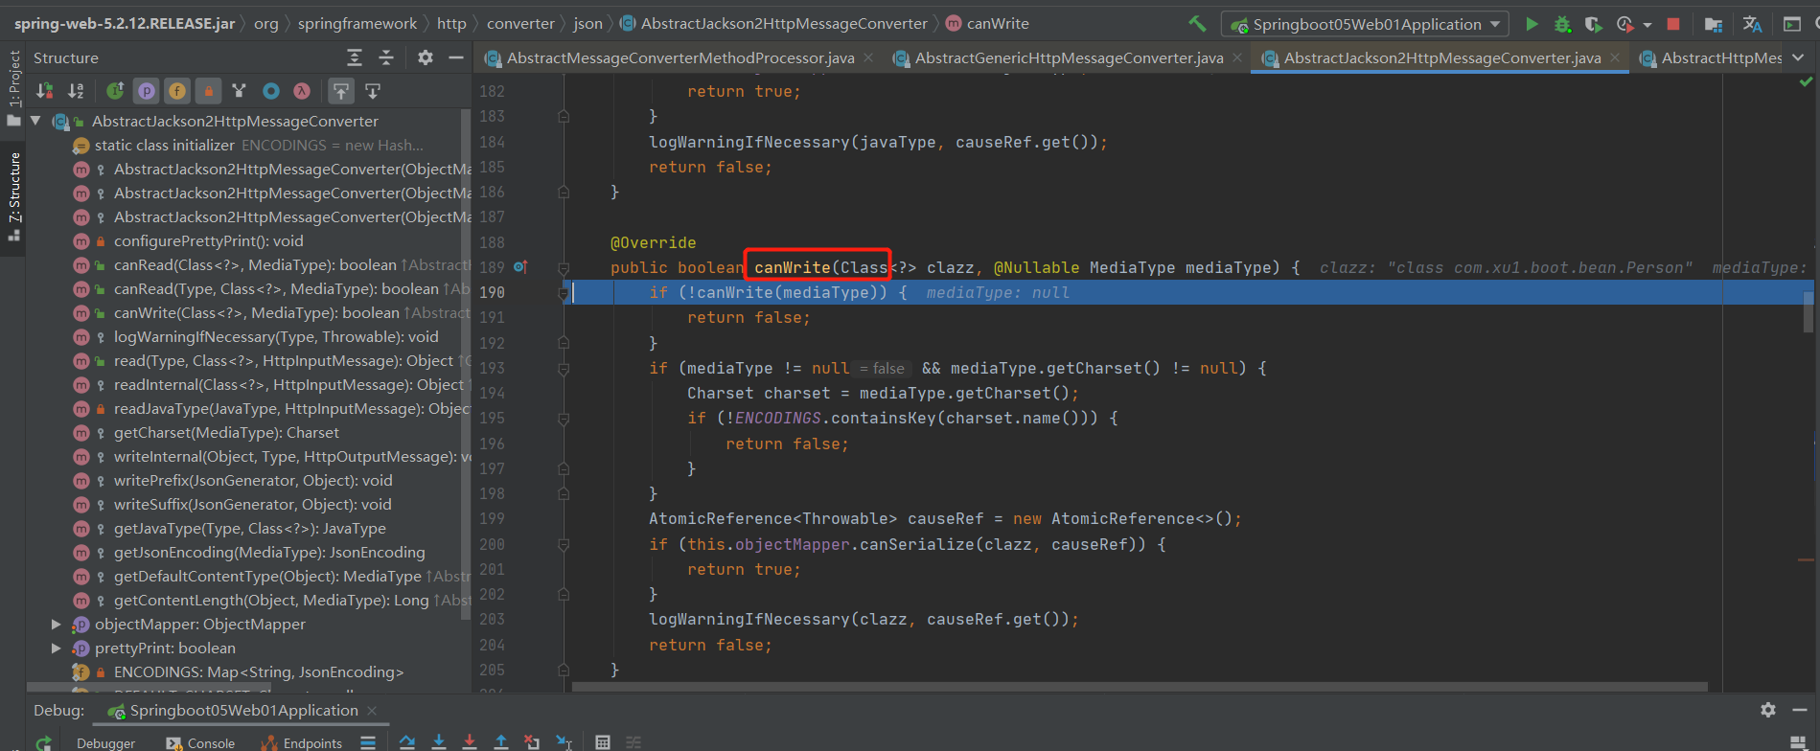The image size is (1820, 751).
Task: Open Evaluate Expression calculator icon
Action: (603, 742)
